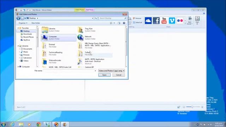Open the change view dropdown arrow
226x127 pixels.
coord(114,23)
